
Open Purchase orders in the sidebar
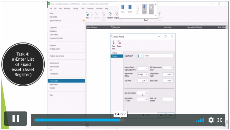point(55,49)
